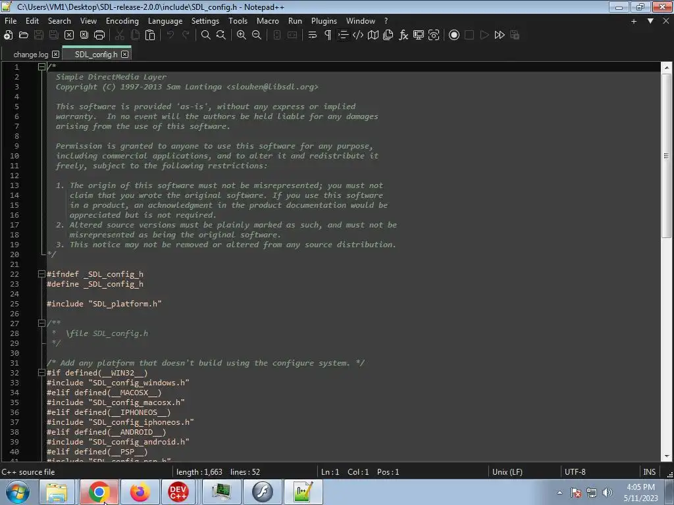The height and width of the screenshot is (505, 674).
Task: Create a new file with the New toolbar icon
Action: pos(8,36)
